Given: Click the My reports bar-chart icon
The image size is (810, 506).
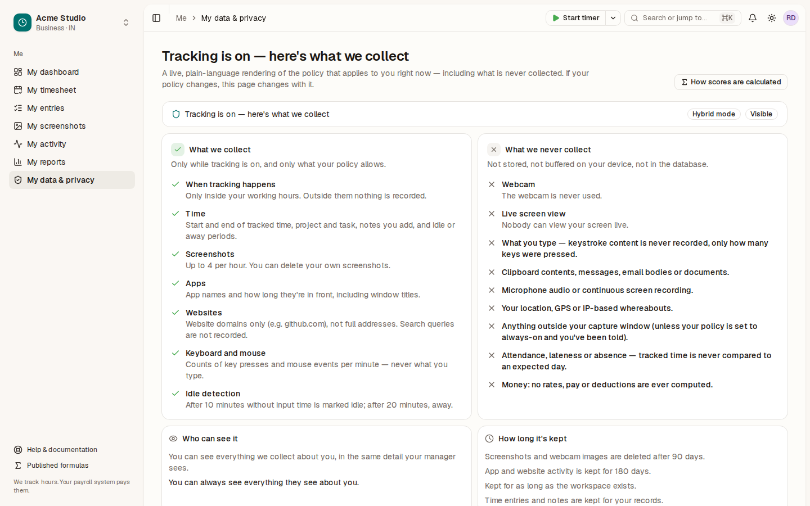Looking at the screenshot, I should pos(18,162).
